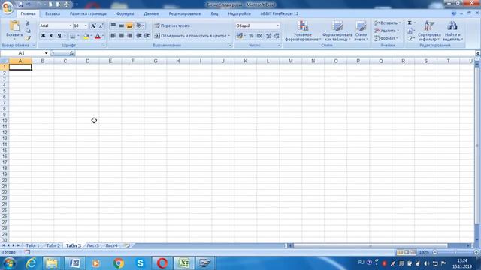Switch to Разметка страницы tab
Image resolution: width=481 pixels, height=270 pixels.
click(x=88, y=13)
